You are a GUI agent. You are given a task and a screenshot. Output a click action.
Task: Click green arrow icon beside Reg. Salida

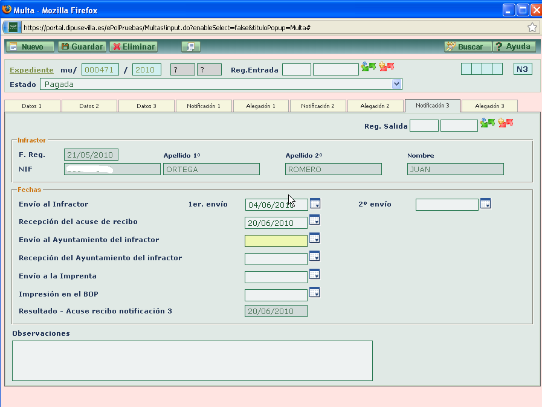tap(488, 123)
